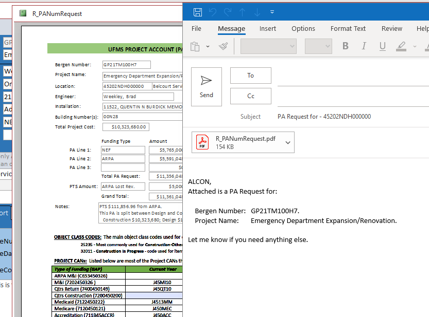The width and height of the screenshot is (429, 317).
Task: Open the File menu
Action: [x=196, y=29]
